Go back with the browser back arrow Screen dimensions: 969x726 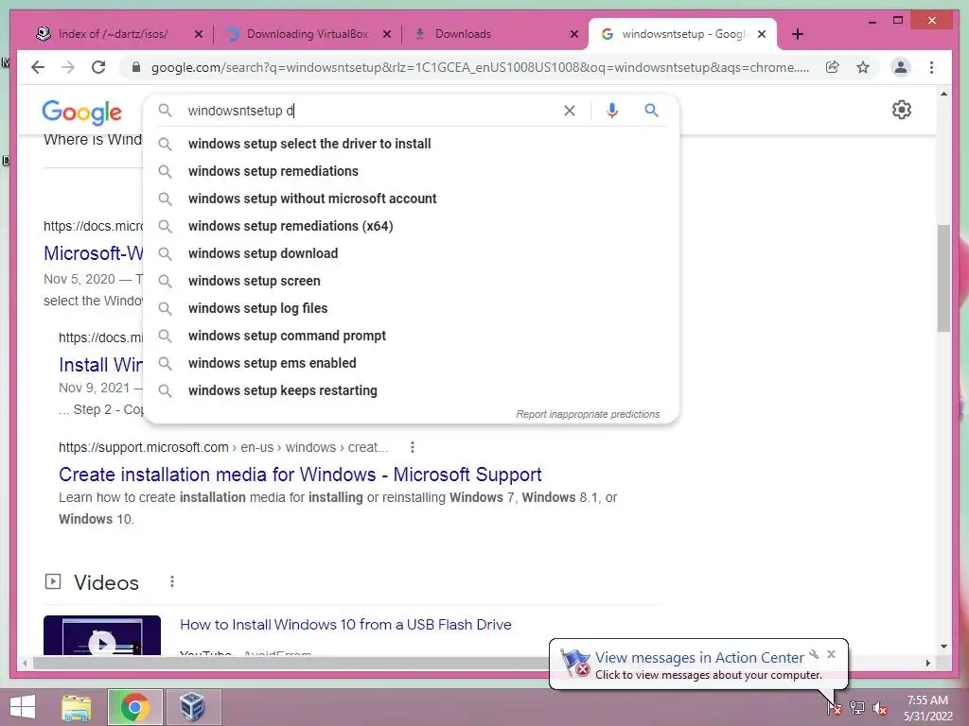coord(38,67)
